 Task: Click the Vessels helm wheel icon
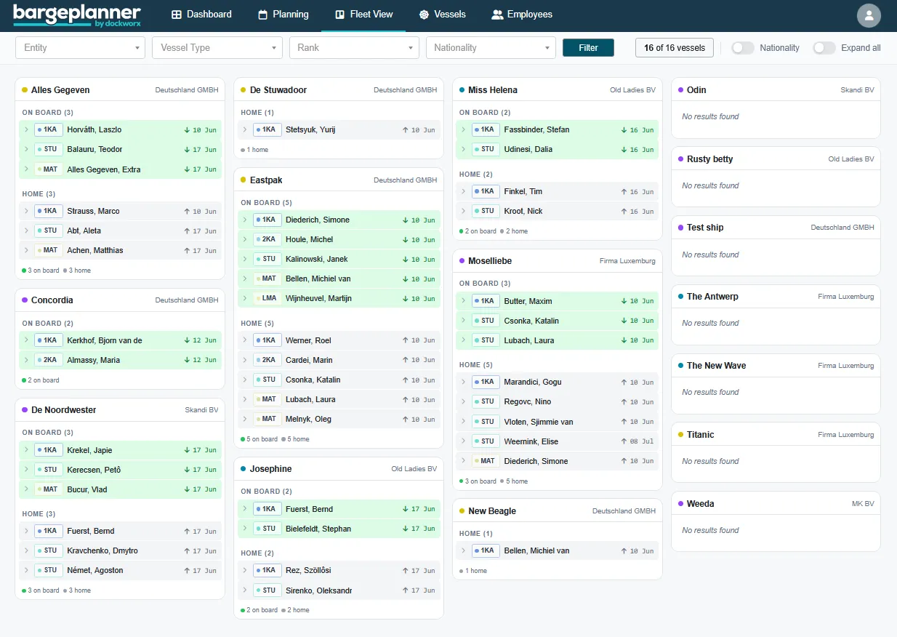click(424, 15)
